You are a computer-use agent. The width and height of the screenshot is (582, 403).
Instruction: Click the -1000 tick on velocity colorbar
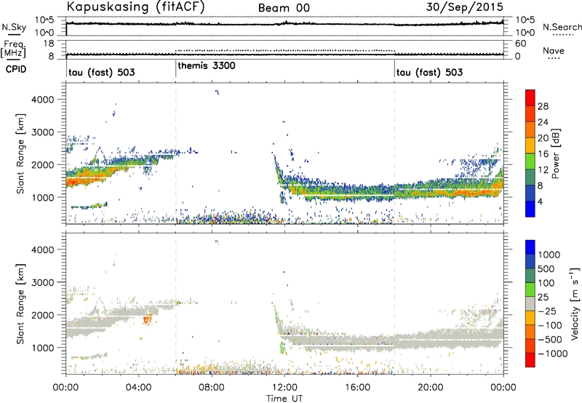click(552, 354)
